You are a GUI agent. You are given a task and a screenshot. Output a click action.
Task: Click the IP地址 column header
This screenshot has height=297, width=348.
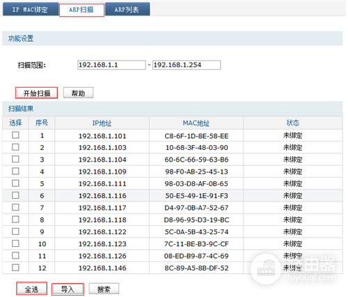102,123
